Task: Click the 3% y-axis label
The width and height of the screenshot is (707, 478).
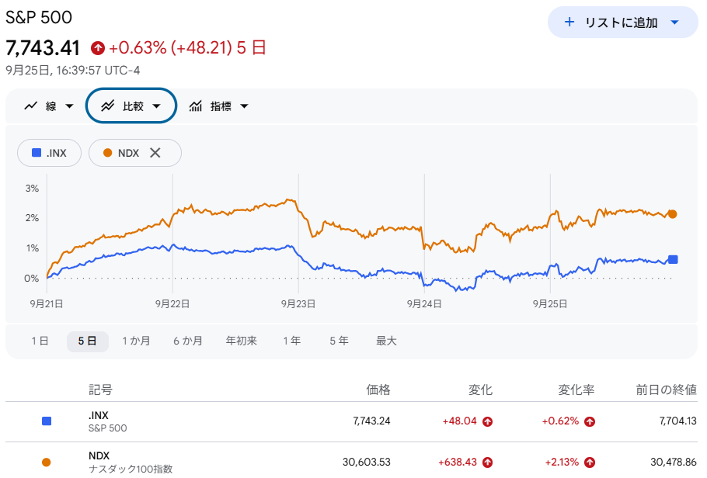Action: pyautogui.click(x=32, y=189)
